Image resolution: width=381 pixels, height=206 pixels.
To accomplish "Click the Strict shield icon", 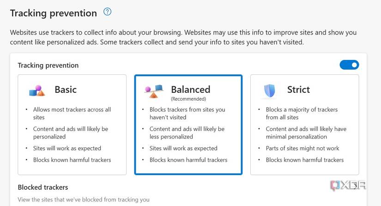I will coord(269,91).
